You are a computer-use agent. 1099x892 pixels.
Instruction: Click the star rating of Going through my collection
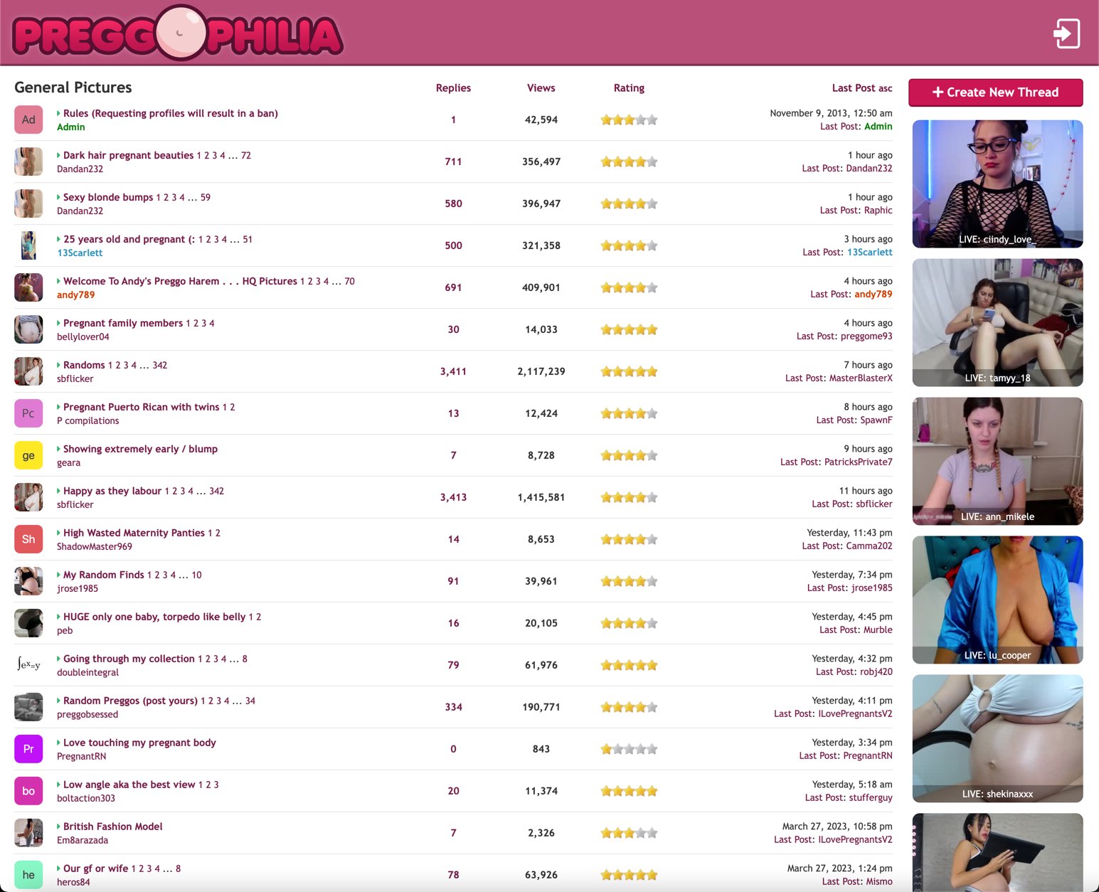[x=629, y=665]
